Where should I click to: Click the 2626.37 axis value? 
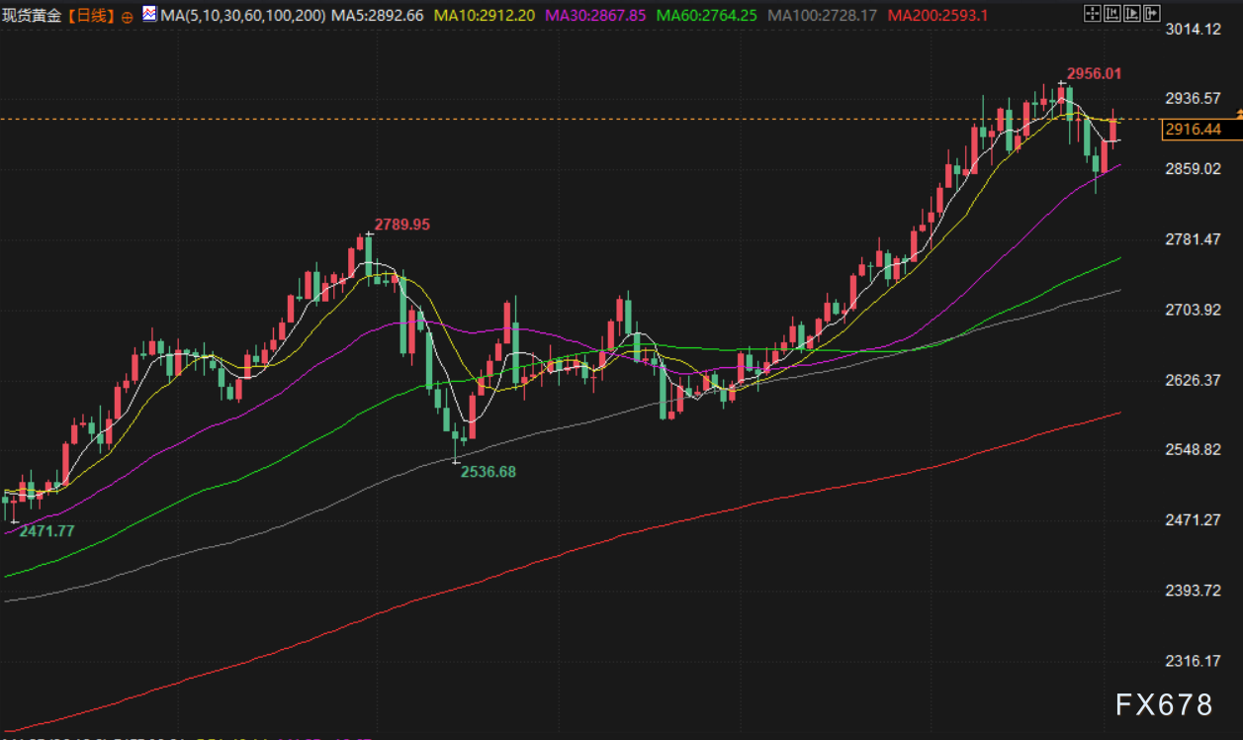[x=1193, y=380]
